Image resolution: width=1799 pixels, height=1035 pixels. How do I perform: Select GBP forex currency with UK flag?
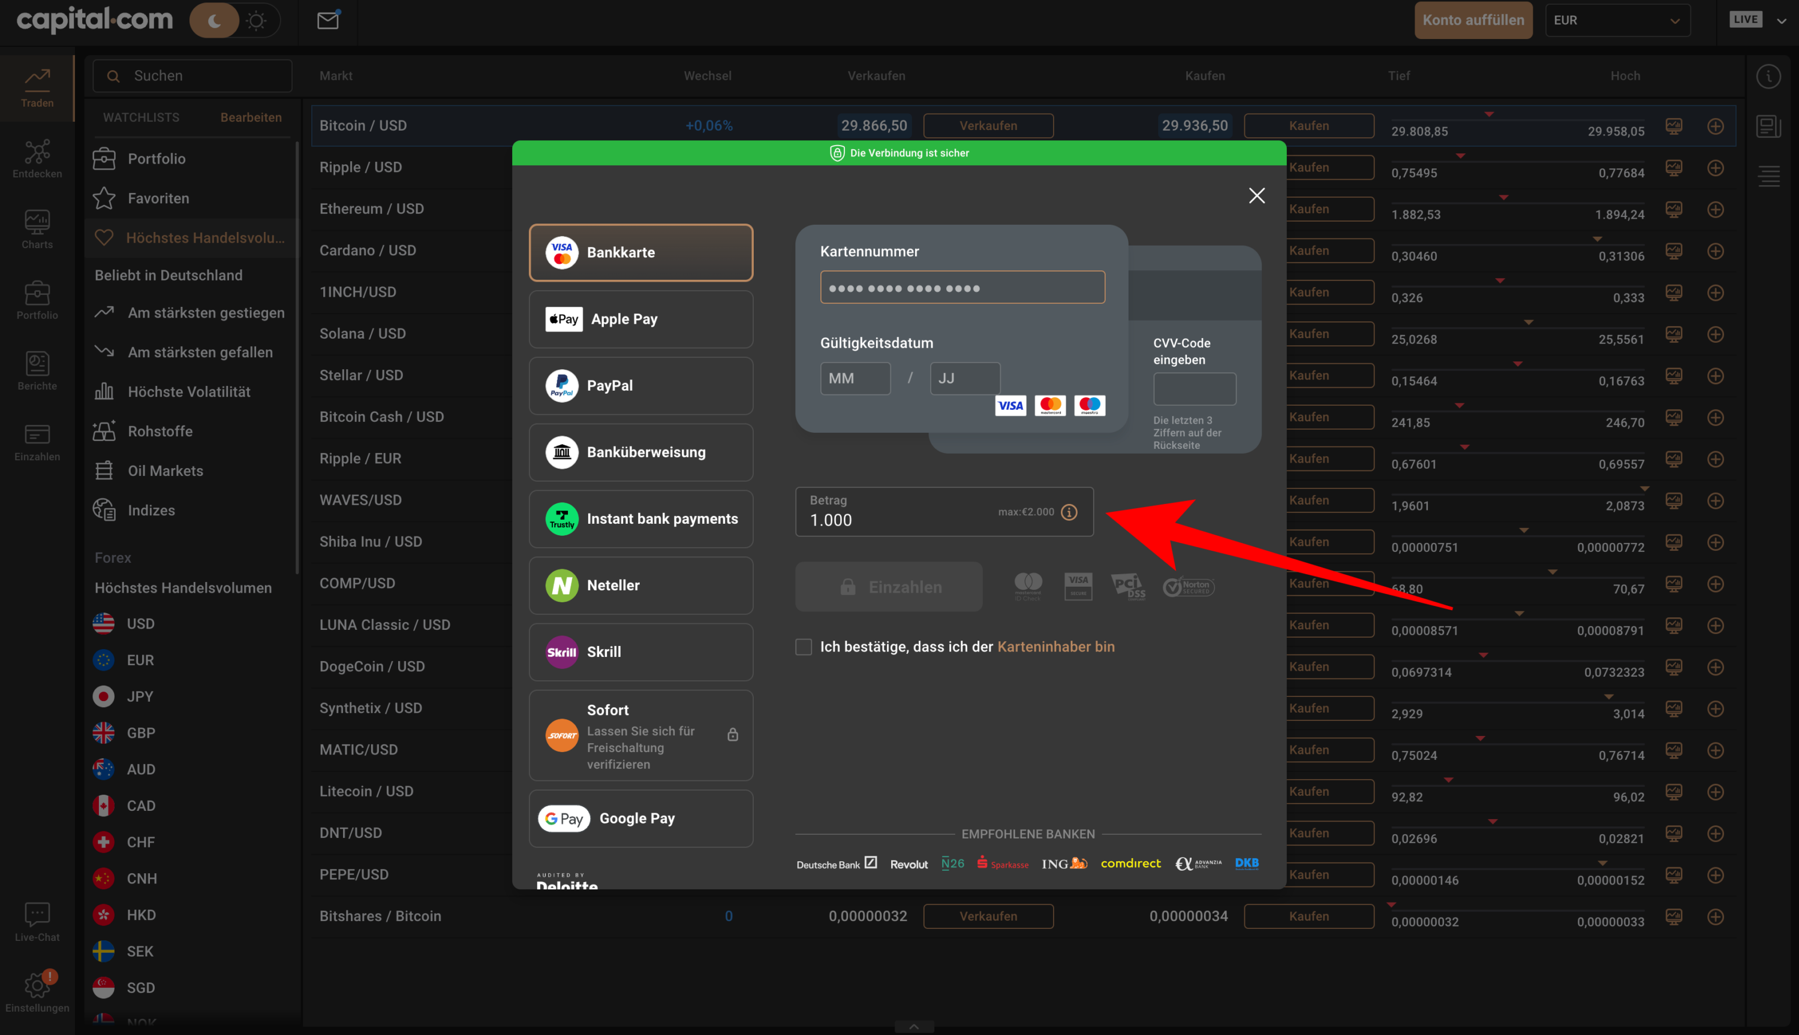click(x=124, y=733)
